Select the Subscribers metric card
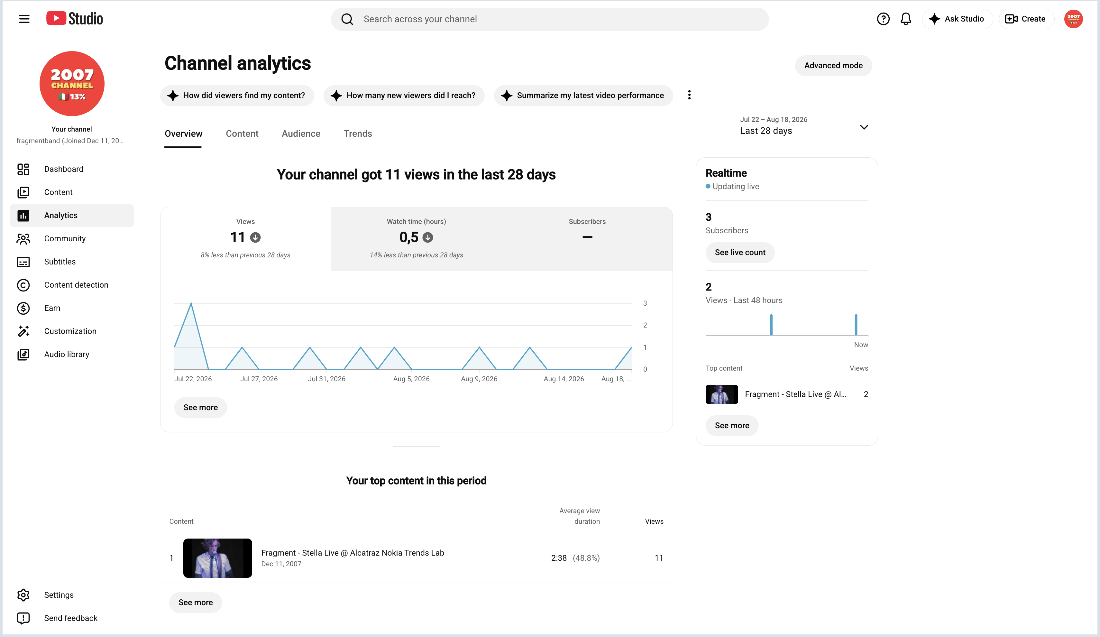Screen dimensions: 1100x637 click(x=587, y=238)
